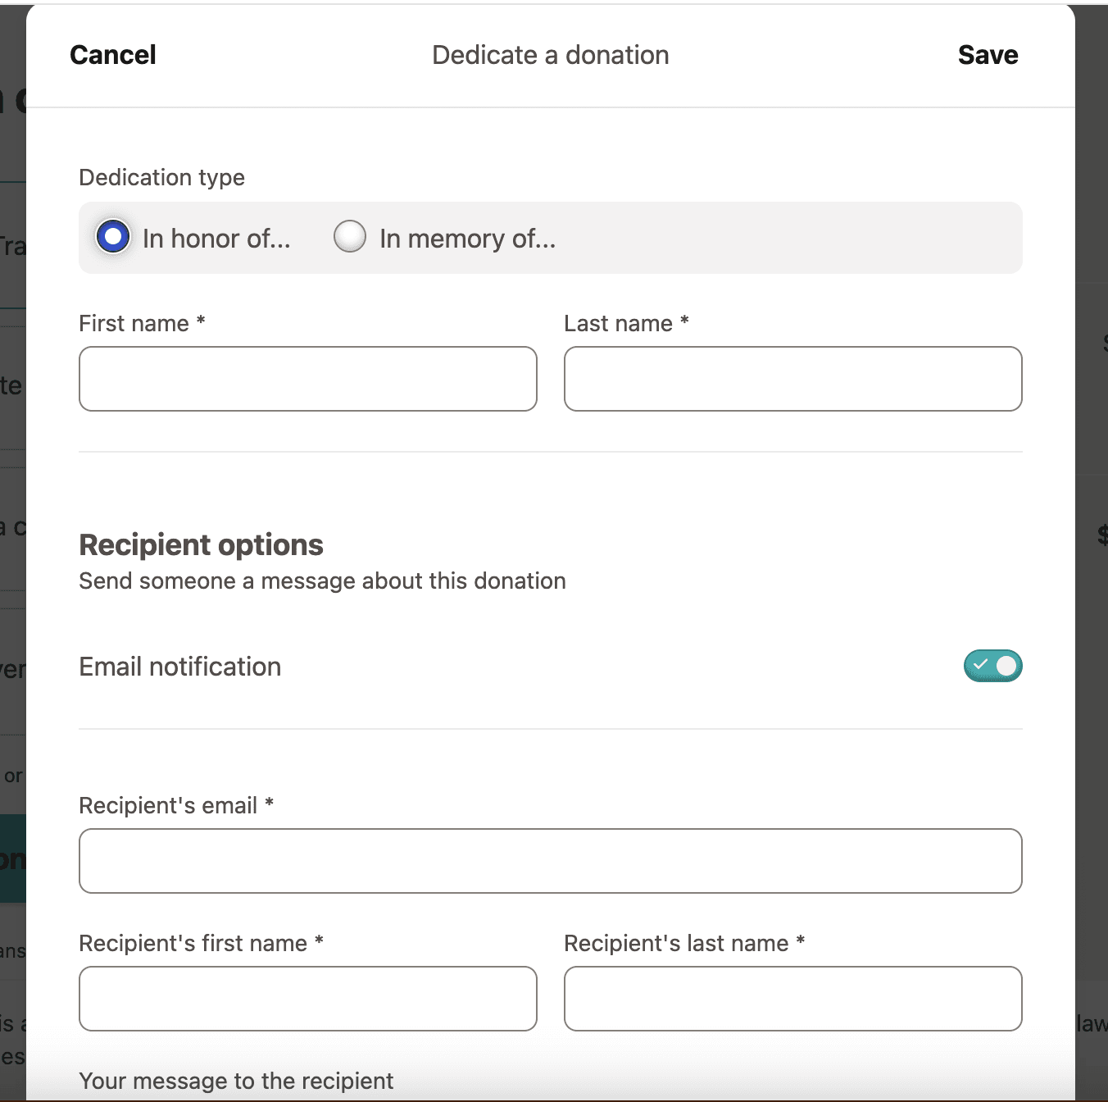The image size is (1108, 1102).
Task: Click the "Email notification" label text
Action: 180,667
